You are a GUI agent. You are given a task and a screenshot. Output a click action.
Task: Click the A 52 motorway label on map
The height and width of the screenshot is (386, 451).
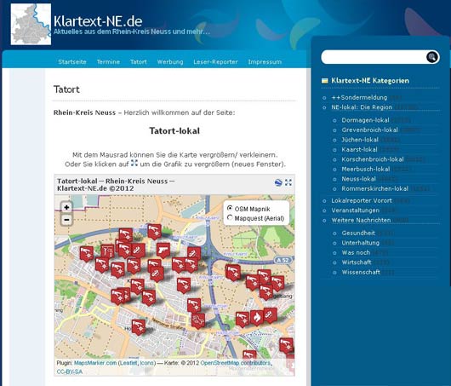pyautogui.click(x=283, y=260)
